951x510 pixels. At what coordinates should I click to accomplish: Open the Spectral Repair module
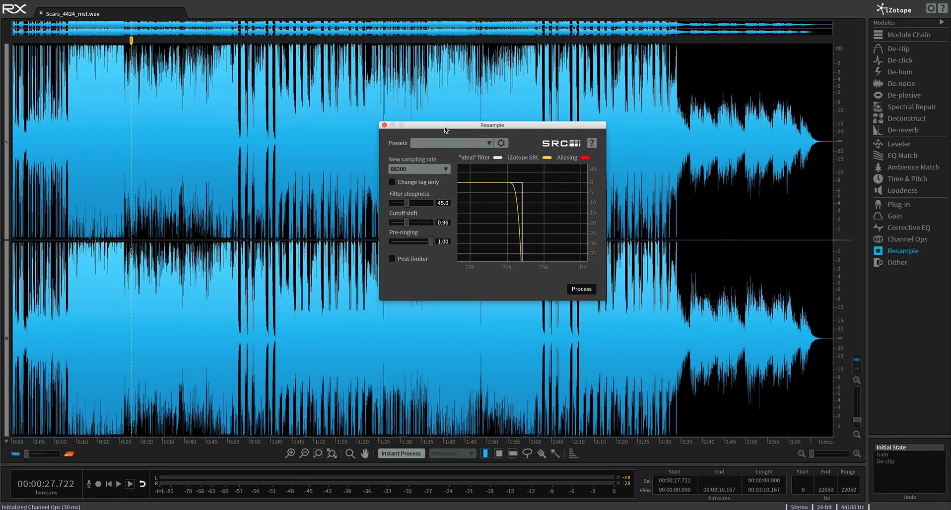pyautogui.click(x=911, y=107)
